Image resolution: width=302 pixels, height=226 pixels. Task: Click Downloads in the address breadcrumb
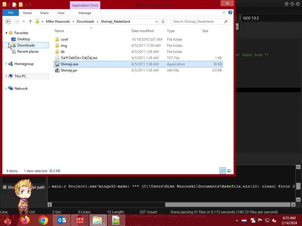coord(85,21)
